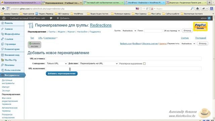Click the reload page icon

[x=147, y=9]
